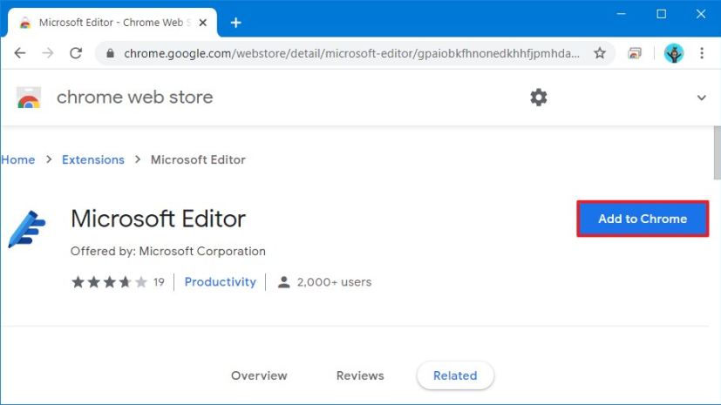Expand the account chevron in store header
This screenshot has height=405, width=721.
pos(701,98)
